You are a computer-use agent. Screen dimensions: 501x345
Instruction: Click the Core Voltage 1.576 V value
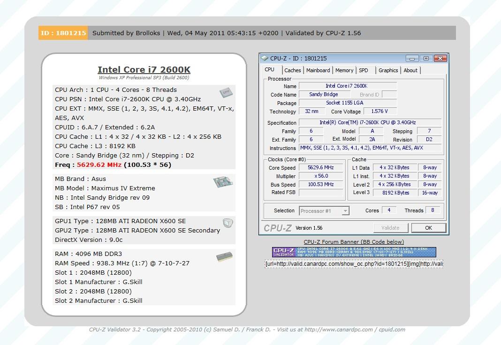[x=380, y=111]
